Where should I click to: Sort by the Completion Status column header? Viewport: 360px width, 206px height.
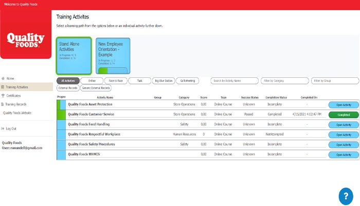(x=277, y=97)
